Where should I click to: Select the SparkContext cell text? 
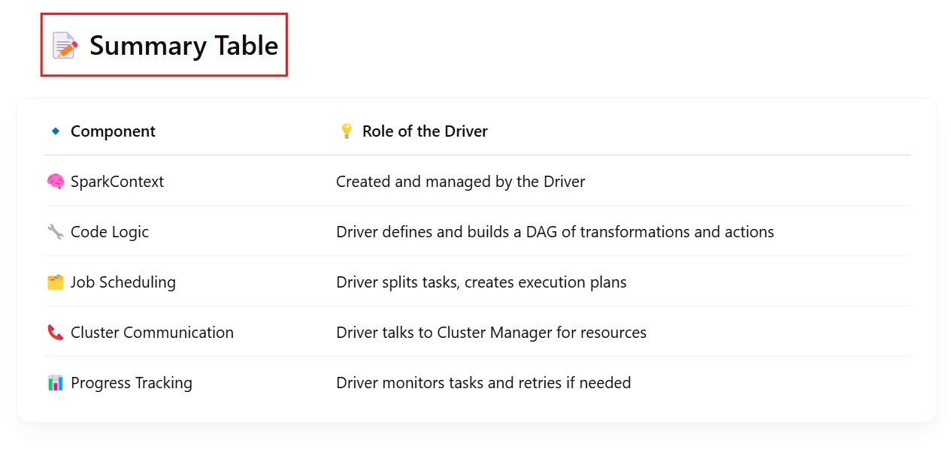tap(117, 182)
